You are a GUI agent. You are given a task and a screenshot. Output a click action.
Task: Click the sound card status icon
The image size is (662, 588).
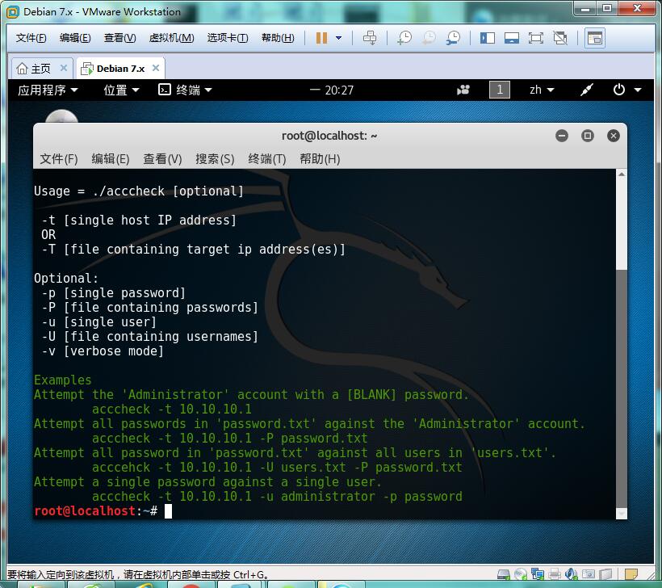point(572,574)
